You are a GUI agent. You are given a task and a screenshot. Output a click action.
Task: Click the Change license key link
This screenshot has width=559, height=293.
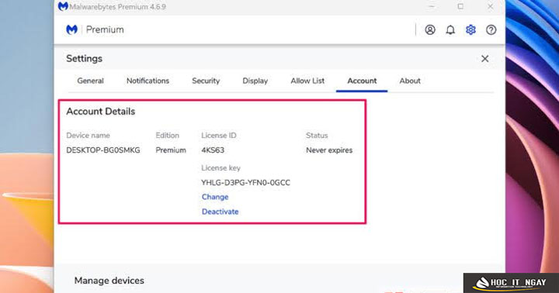tap(215, 197)
